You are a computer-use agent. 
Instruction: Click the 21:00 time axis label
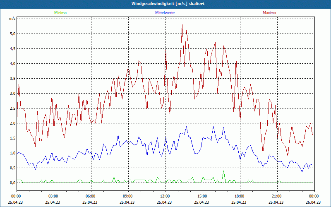tap(277, 196)
